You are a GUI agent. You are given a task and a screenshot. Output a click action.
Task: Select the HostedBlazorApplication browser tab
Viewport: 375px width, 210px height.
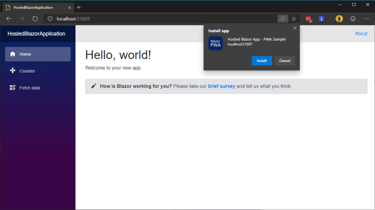point(35,7)
